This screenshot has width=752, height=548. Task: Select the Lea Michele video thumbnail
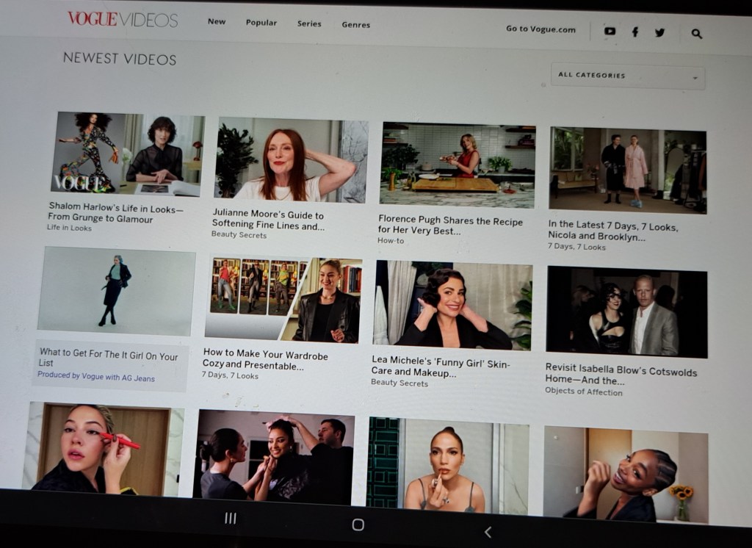452,303
